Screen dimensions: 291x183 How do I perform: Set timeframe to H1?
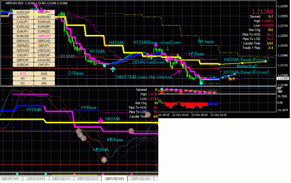click(23, 79)
